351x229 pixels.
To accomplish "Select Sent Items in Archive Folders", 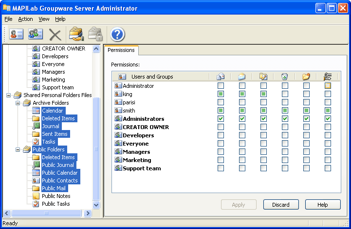I will point(55,134).
